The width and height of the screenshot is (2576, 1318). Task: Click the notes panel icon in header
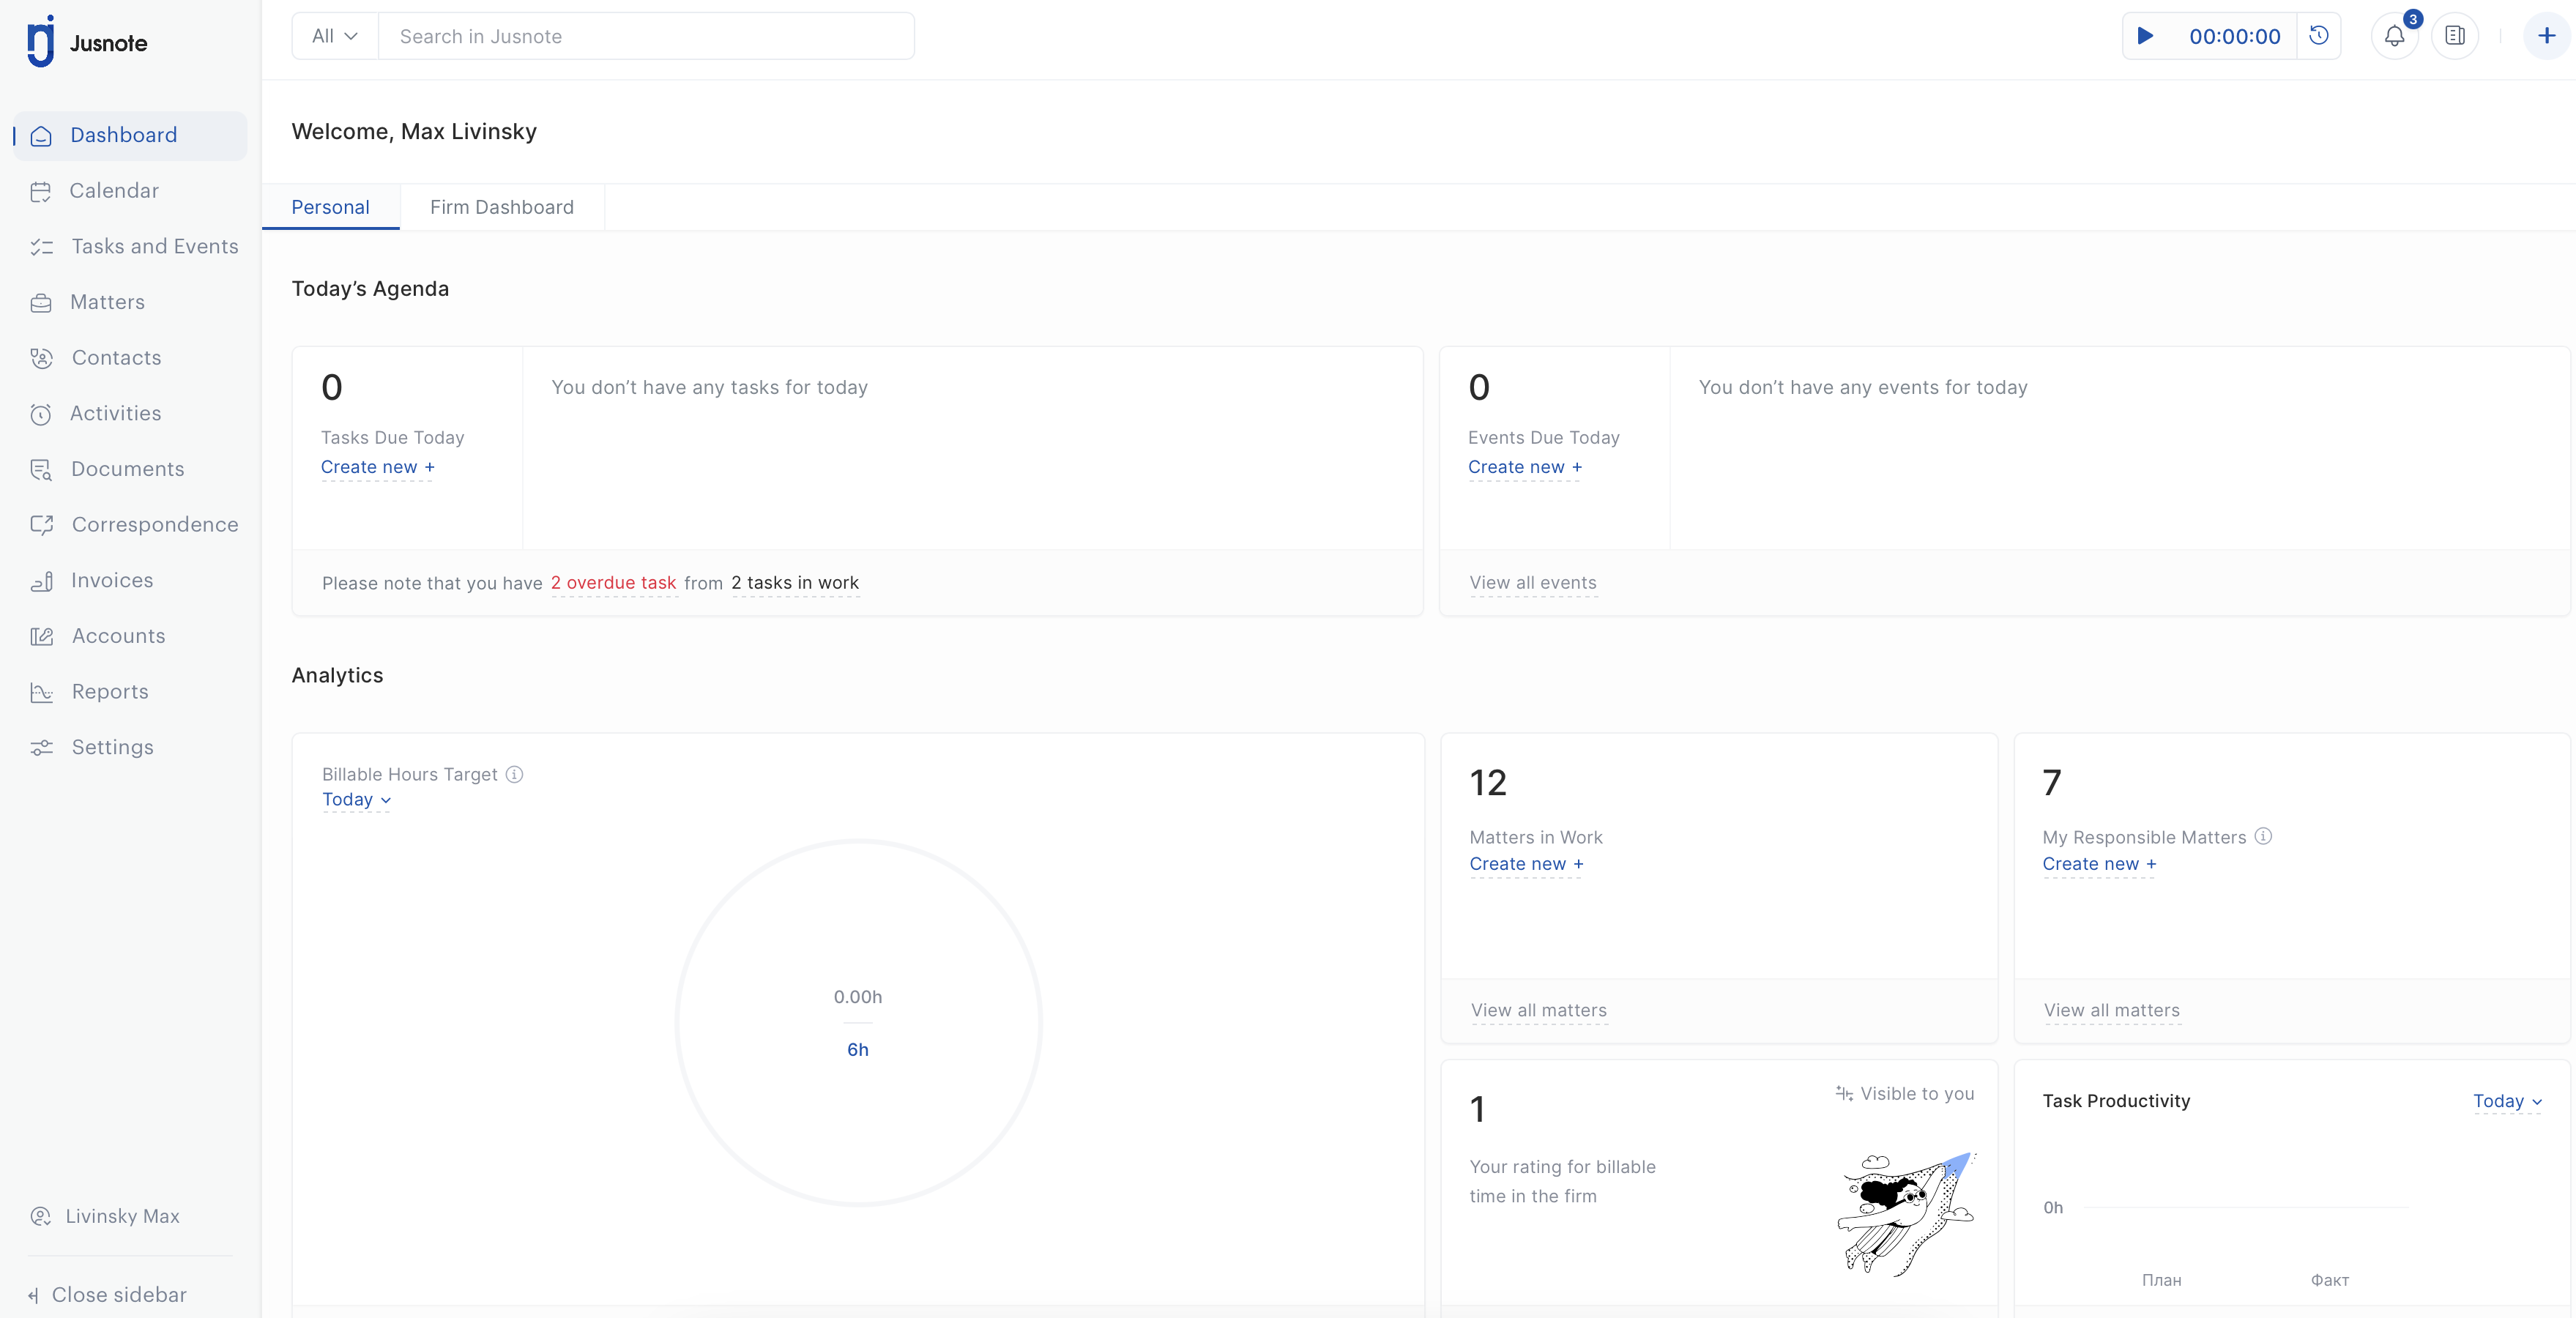[x=2455, y=36]
